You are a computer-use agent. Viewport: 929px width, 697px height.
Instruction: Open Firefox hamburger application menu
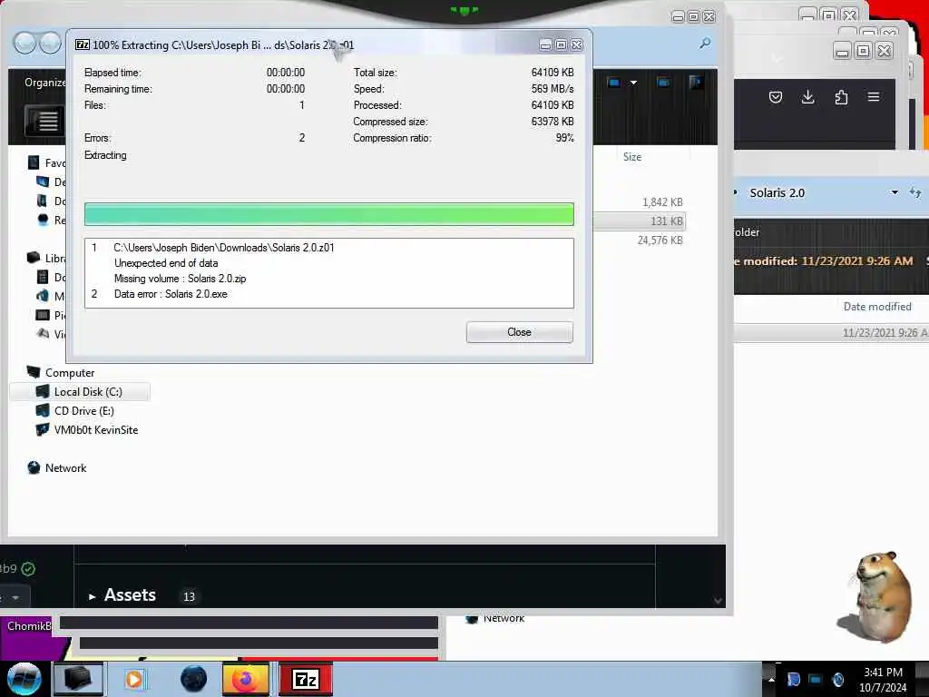[874, 96]
